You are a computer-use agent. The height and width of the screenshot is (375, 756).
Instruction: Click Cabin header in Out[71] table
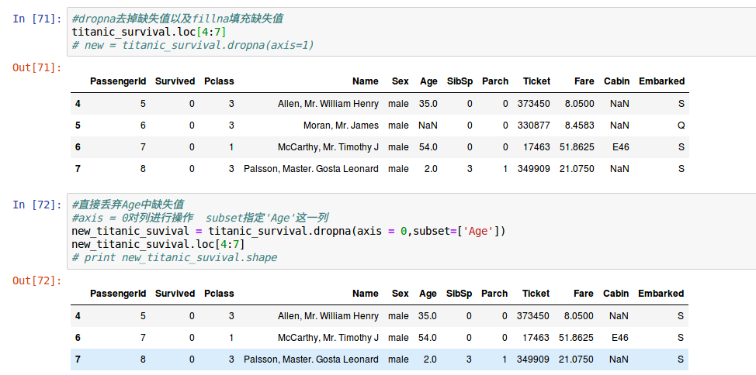coord(616,81)
